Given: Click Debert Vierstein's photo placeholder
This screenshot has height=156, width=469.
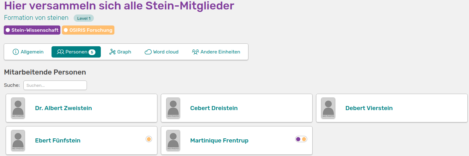Looking at the screenshot, I should click(x=328, y=108).
